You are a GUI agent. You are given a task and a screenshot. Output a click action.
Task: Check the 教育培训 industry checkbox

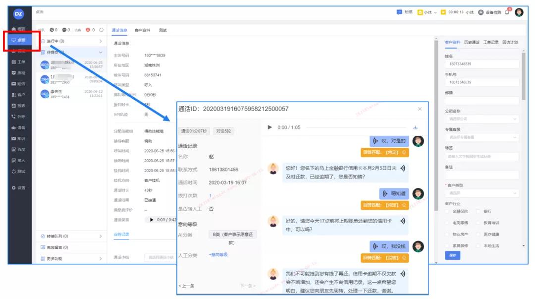(479, 223)
